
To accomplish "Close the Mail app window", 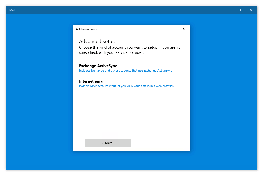I will click(251, 10).
